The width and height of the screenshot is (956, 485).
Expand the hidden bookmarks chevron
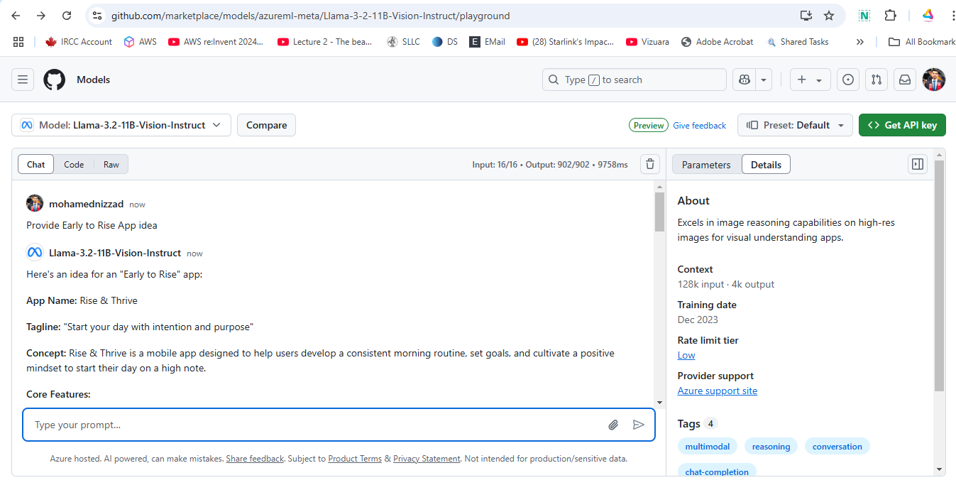pos(860,42)
